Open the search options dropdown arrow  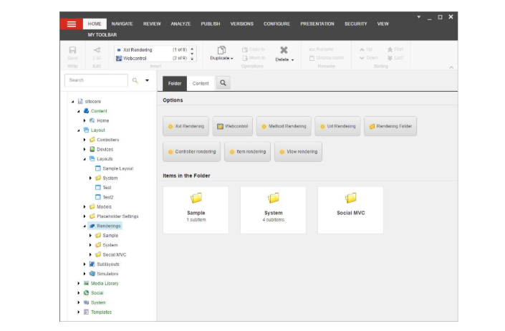click(x=147, y=80)
